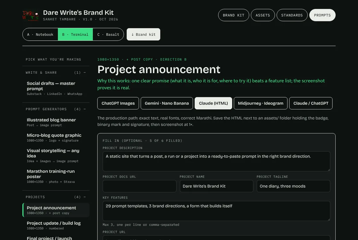
Task: Click the Project Description text area
Action: (x=216, y=161)
